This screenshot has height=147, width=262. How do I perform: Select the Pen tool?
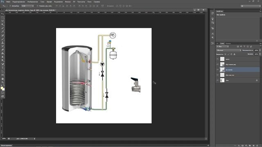click(x=2, y=64)
